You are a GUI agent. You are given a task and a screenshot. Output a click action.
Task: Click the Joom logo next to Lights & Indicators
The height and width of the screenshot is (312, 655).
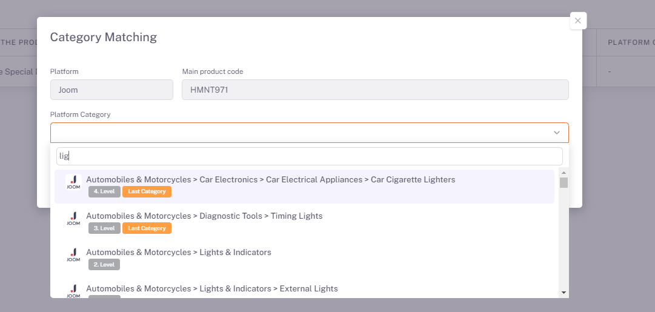point(73,255)
